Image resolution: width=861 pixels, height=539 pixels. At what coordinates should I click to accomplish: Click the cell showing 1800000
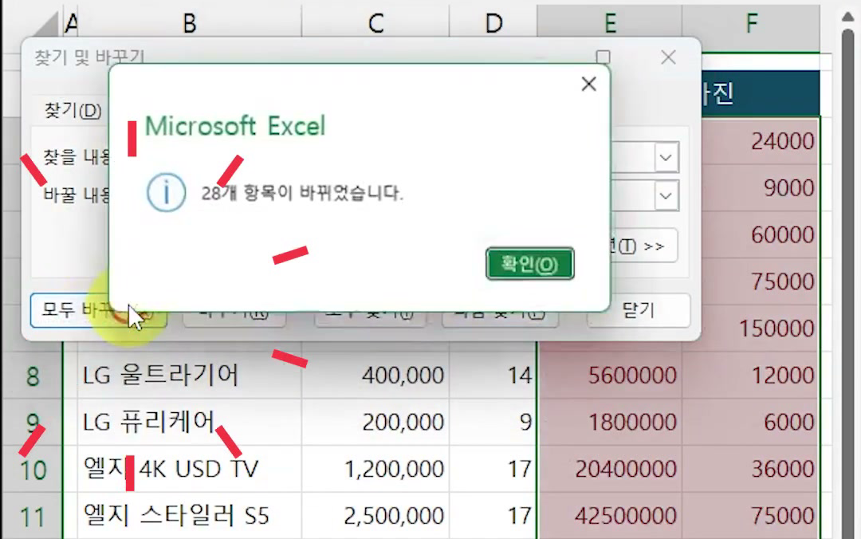(x=610, y=422)
